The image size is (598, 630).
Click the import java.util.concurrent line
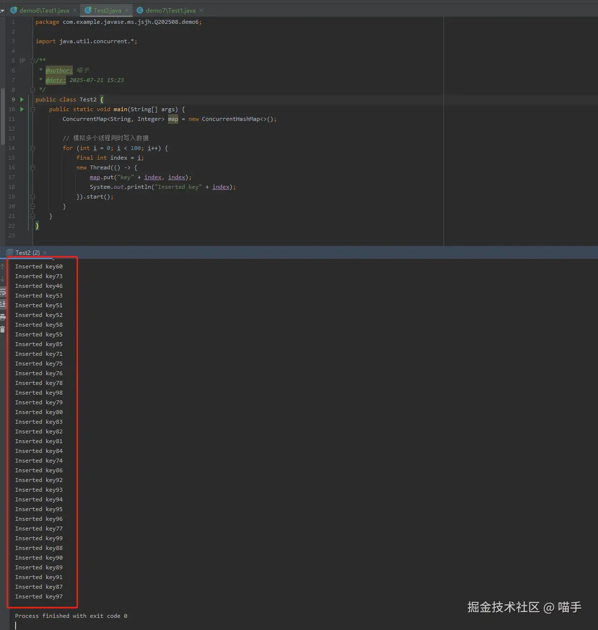(86, 41)
